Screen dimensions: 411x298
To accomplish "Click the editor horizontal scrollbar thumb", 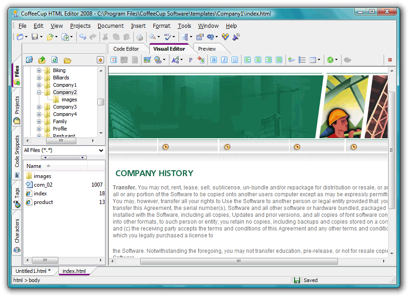I will (239, 261).
